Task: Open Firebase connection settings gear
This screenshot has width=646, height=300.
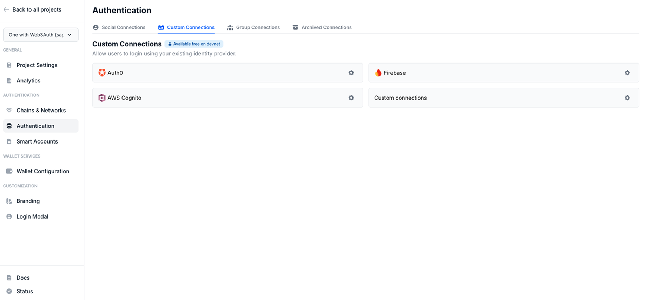Action: click(627, 73)
